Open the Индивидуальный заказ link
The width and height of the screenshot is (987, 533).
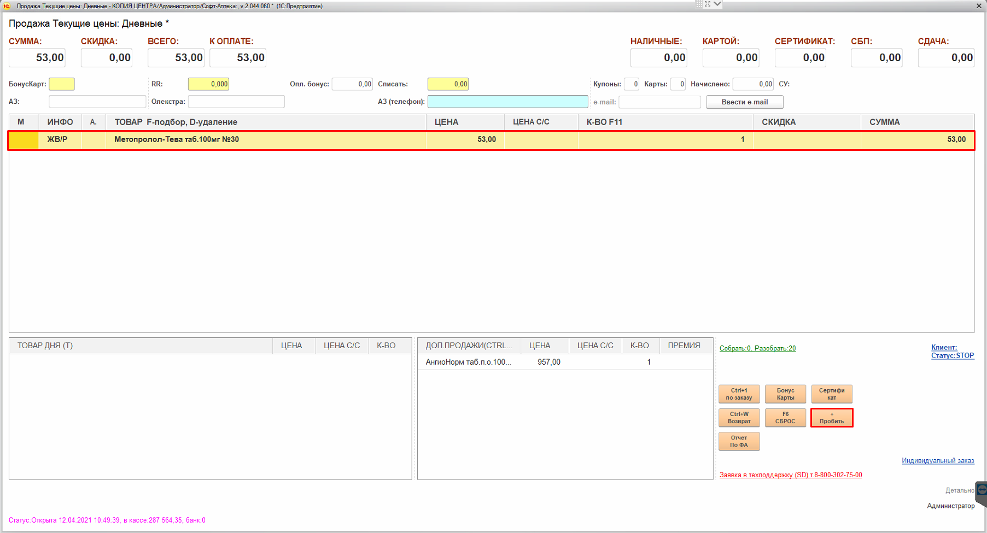tap(937, 461)
